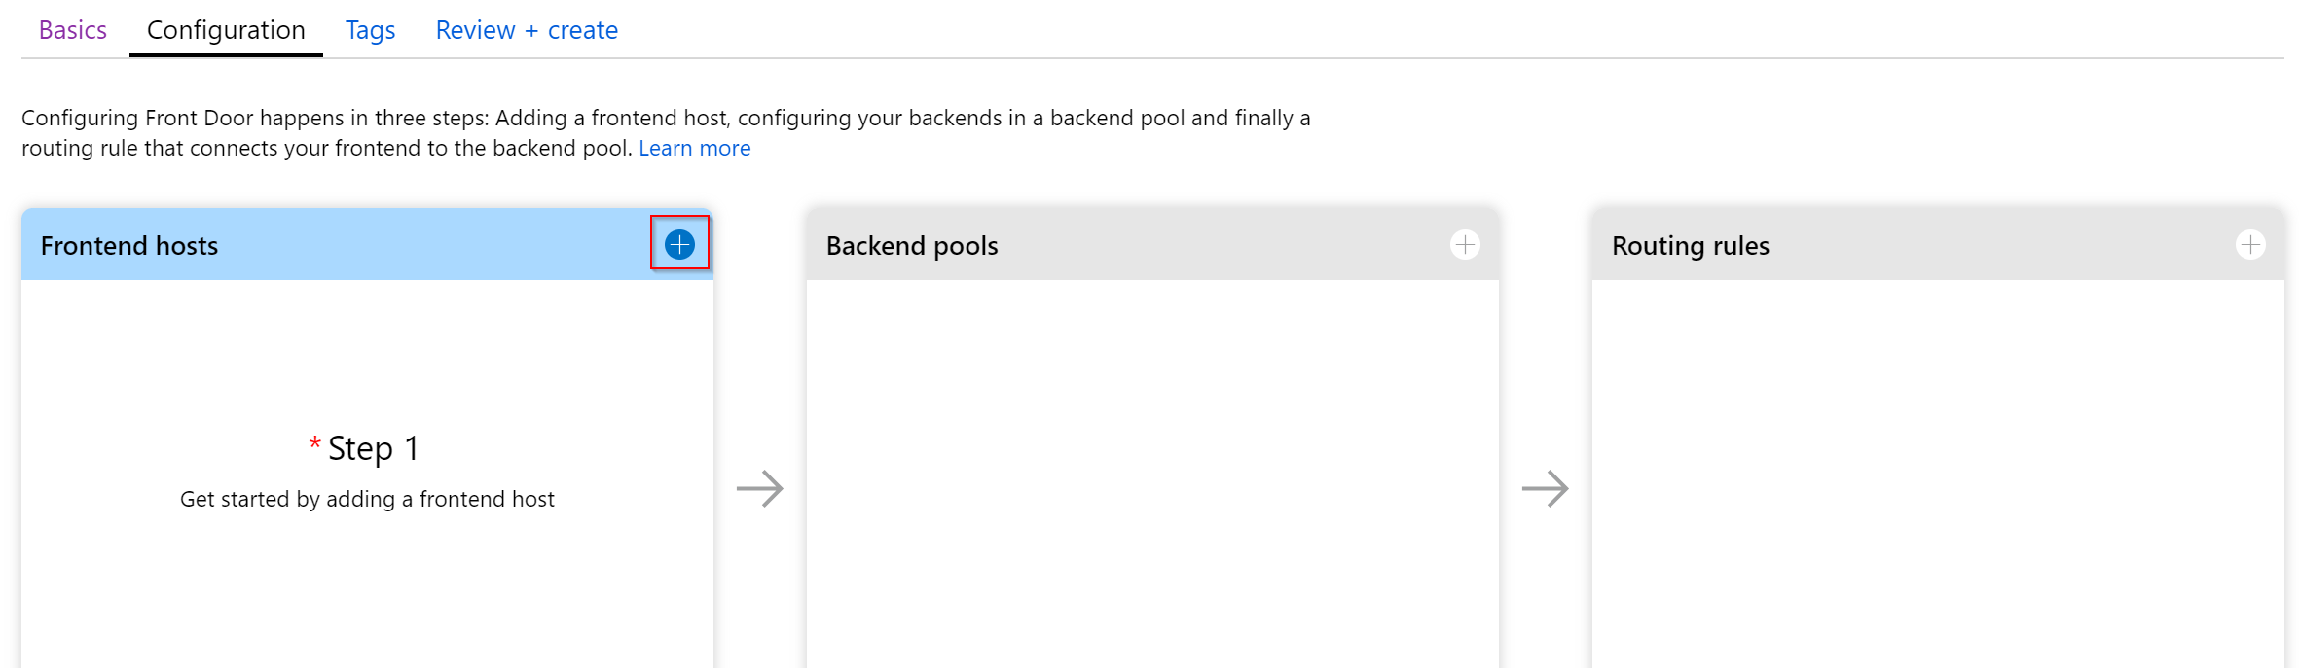This screenshot has width=2299, height=668.
Task: Click the plus icon on Backend pools
Action: (1465, 244)
